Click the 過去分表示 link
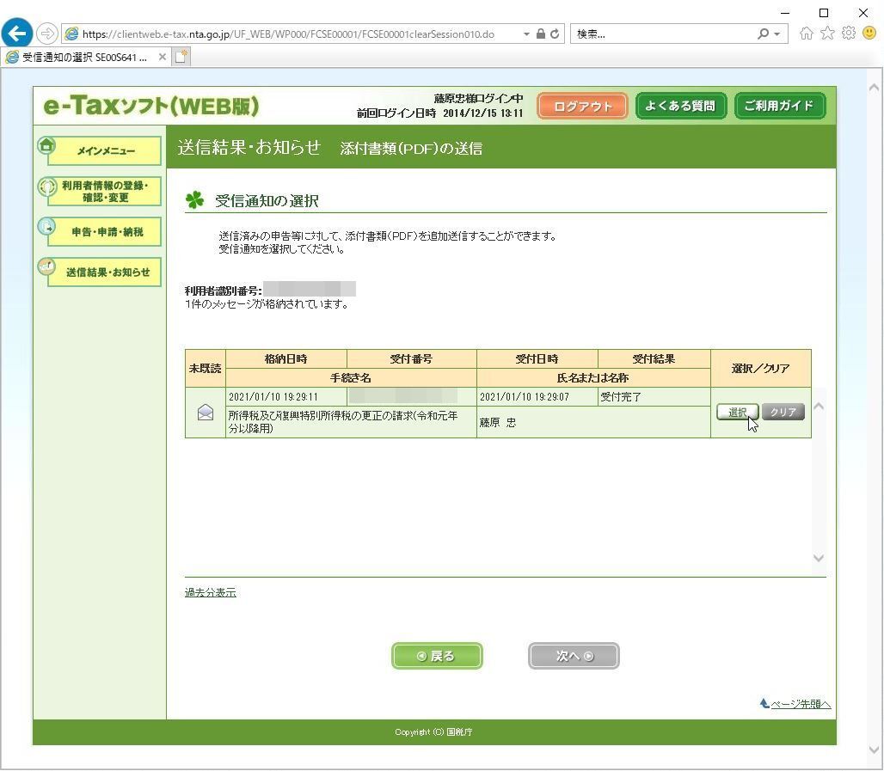The width and height of the screenshot is (884, 771). click(211, 592)
